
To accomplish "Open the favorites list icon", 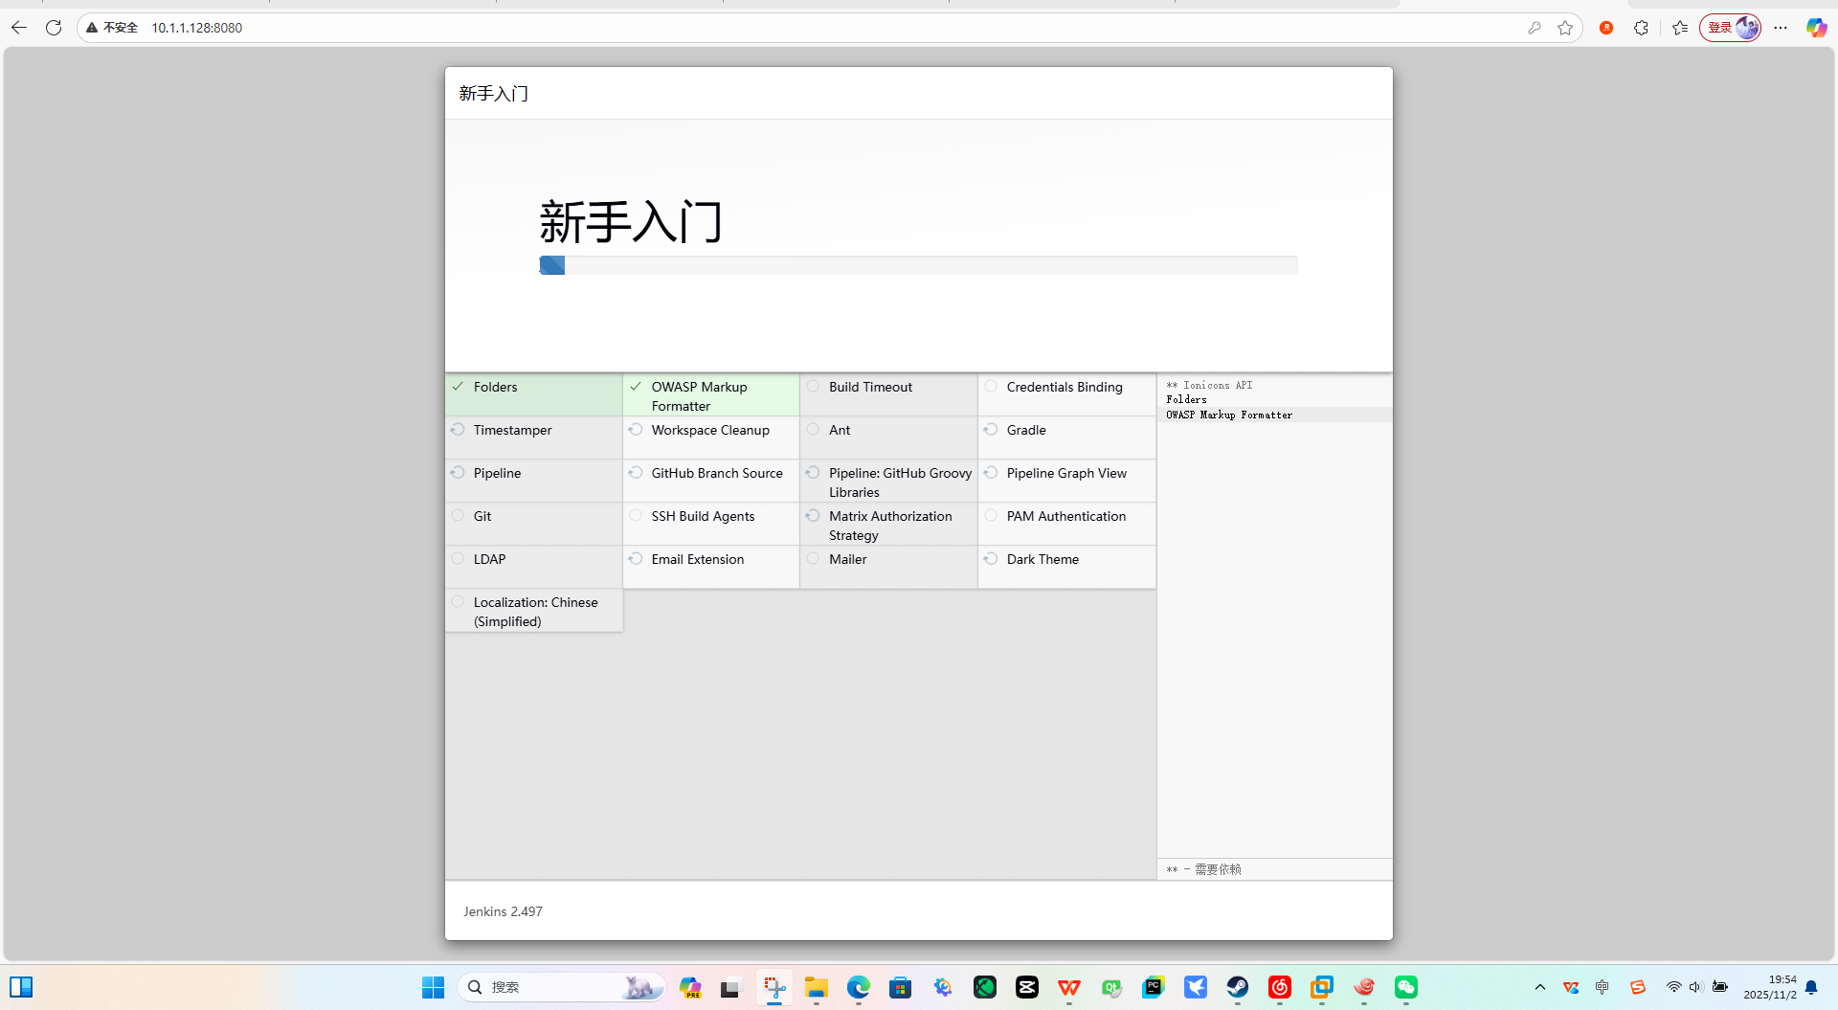I will (x=1680, y=28).
